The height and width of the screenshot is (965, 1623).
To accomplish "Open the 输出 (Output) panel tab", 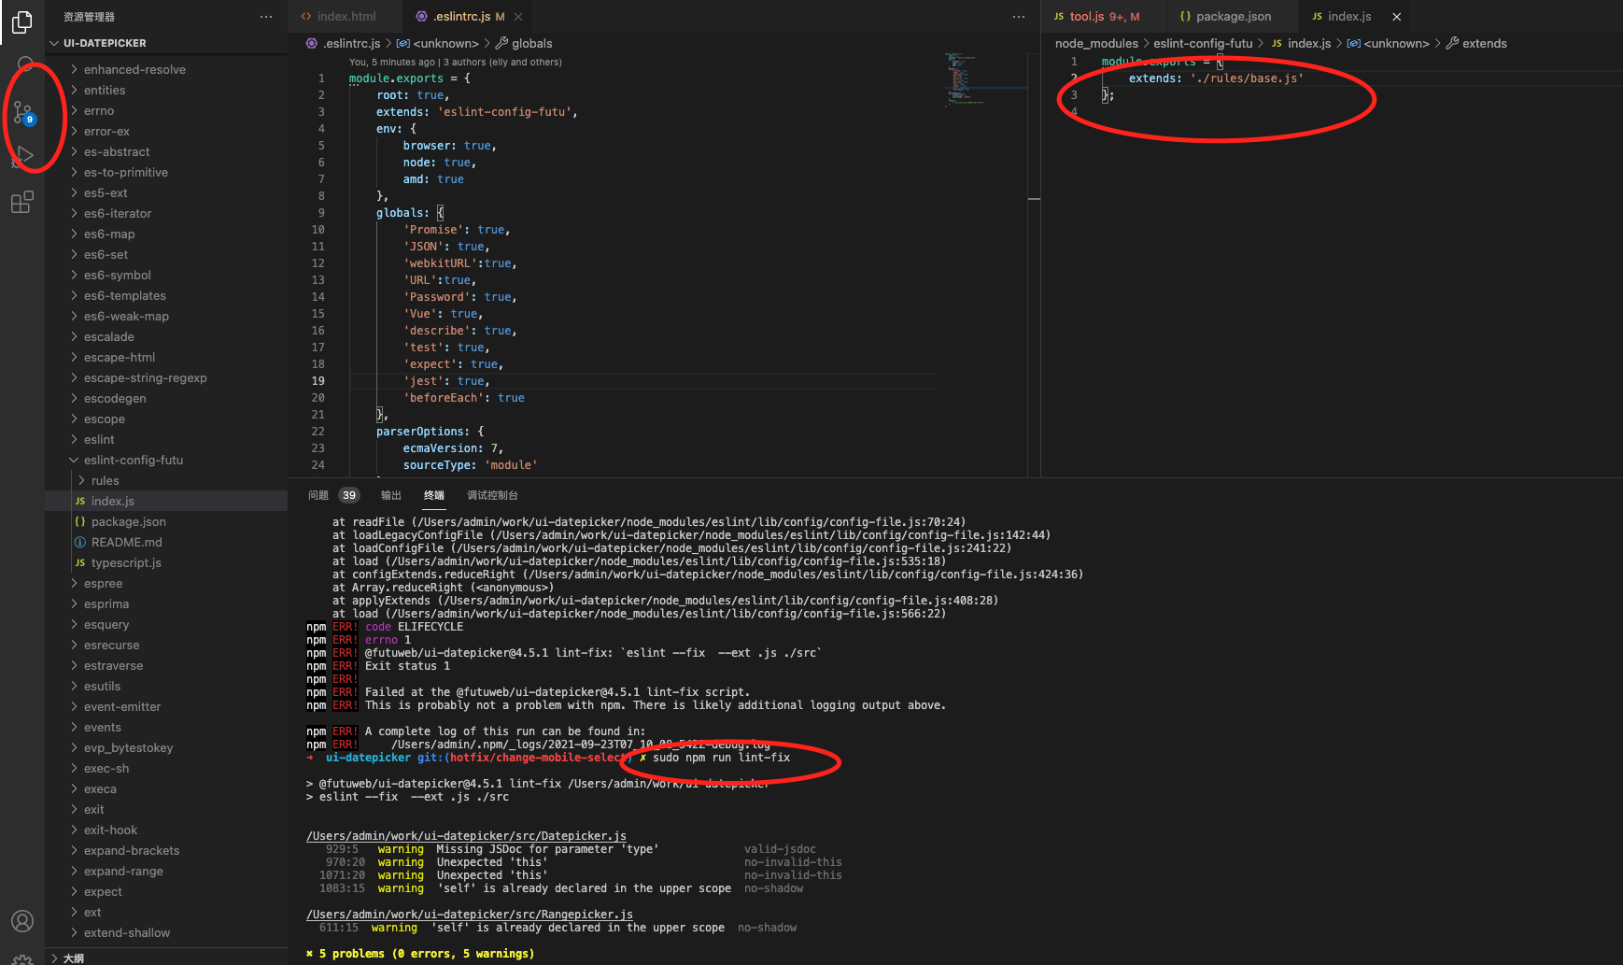I will point(391,495).
